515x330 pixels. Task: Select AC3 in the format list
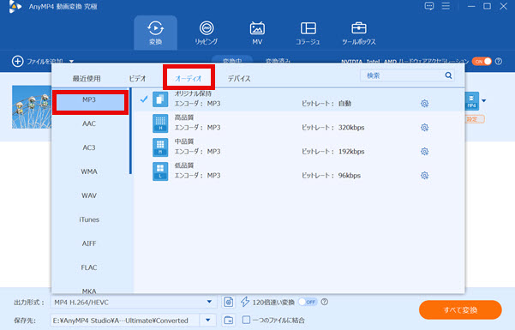coord(89,147)
